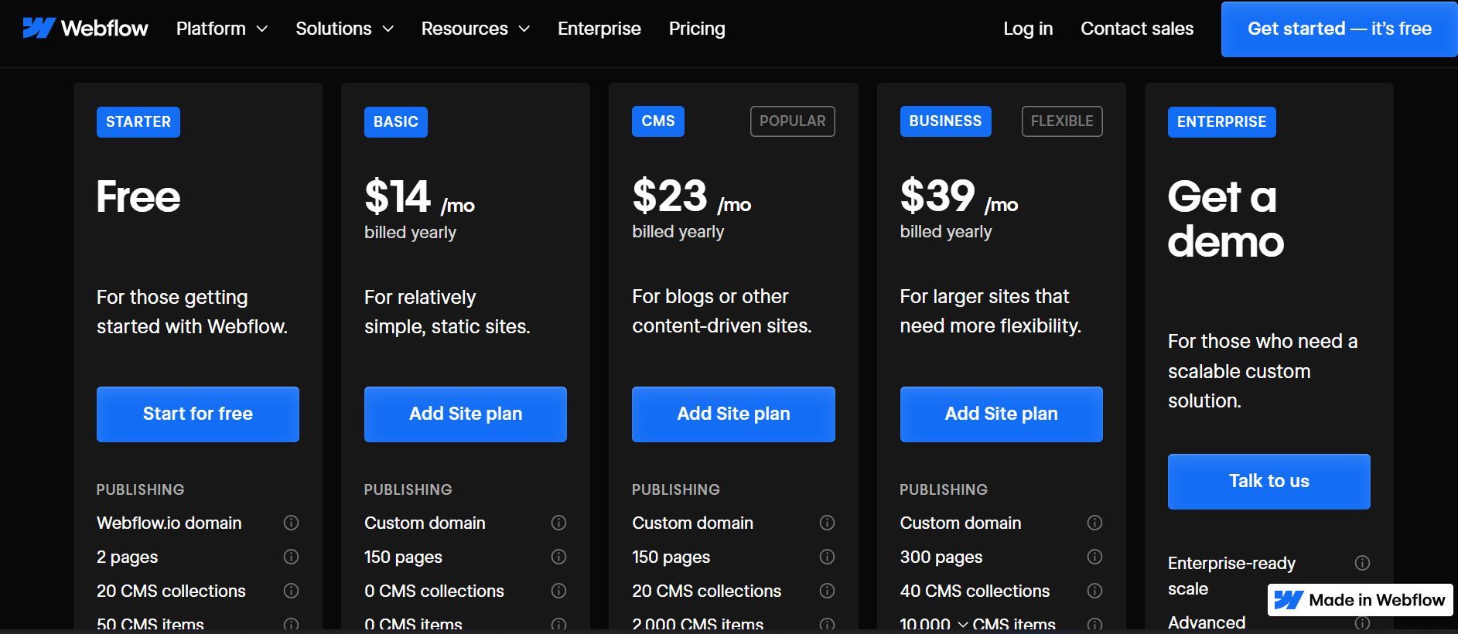This screenshot has width=1458, height=634.
Task: Expand the Platform menu
Action: point(222,29)
